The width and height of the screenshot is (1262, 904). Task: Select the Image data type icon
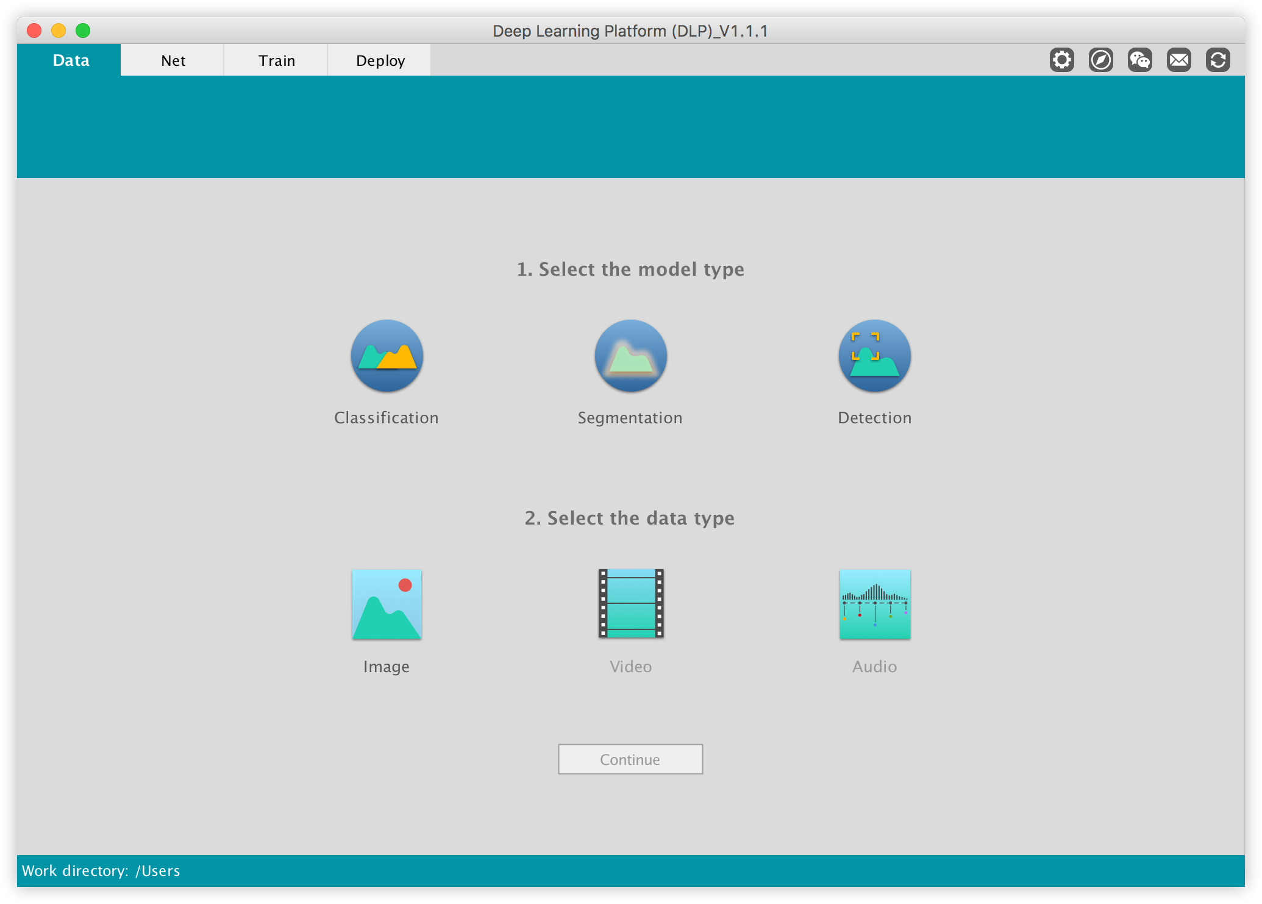click(387, 604)
